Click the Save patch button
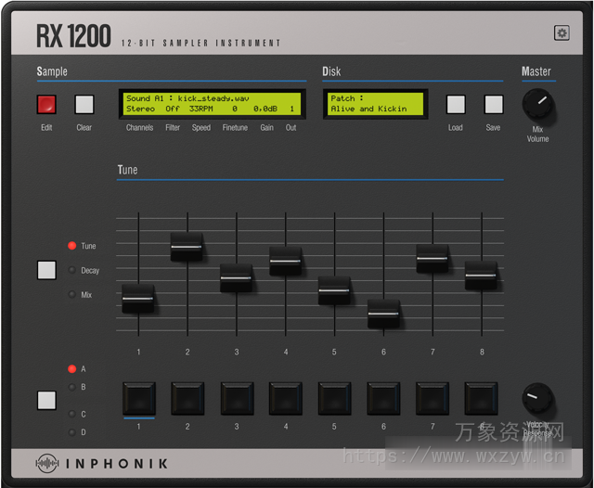This screenshot has width=594, height=488. (x=494, y=105)
